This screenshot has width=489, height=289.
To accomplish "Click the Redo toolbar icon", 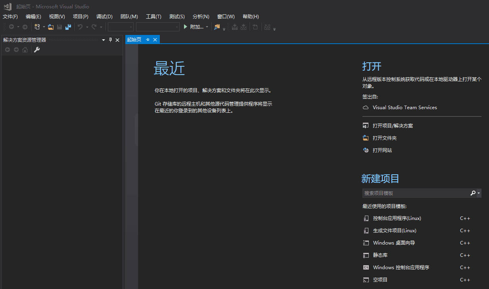I will coord(94,27).
